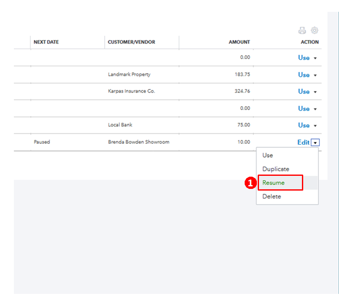Click the 324.76 amount cell
The height and width of the screenshot is (296, 339).
click(242, 91)
